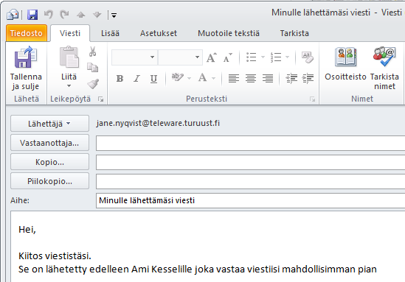Image resolution: width=405 pixels, height=282 pixels.
Task: Open the Asetukset ribbon tab
Action: [x=159, y=33]
